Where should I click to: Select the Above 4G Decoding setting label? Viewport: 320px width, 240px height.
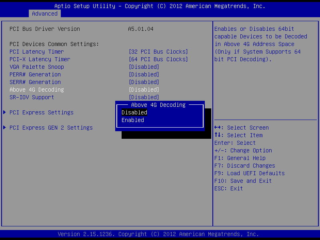coord(37,90)
